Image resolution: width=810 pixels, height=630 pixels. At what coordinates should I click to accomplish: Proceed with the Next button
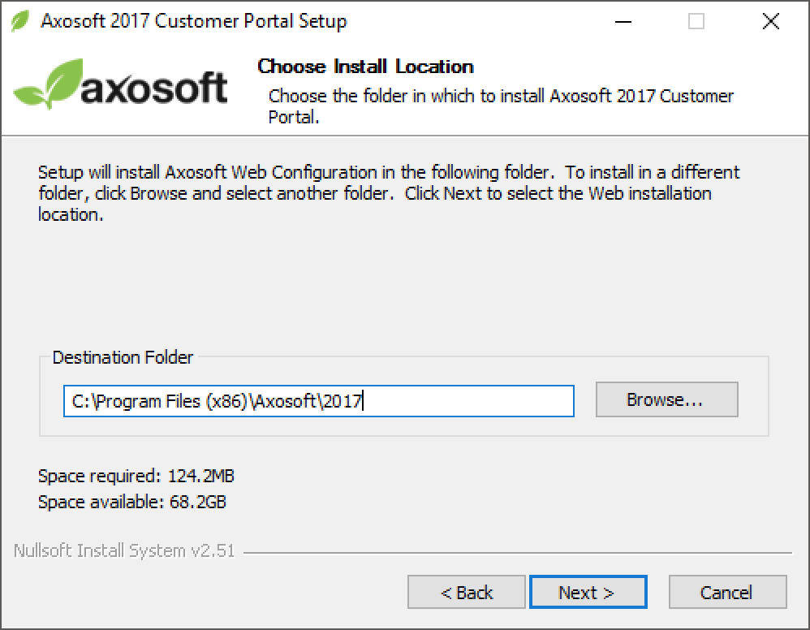click(588, 593)
